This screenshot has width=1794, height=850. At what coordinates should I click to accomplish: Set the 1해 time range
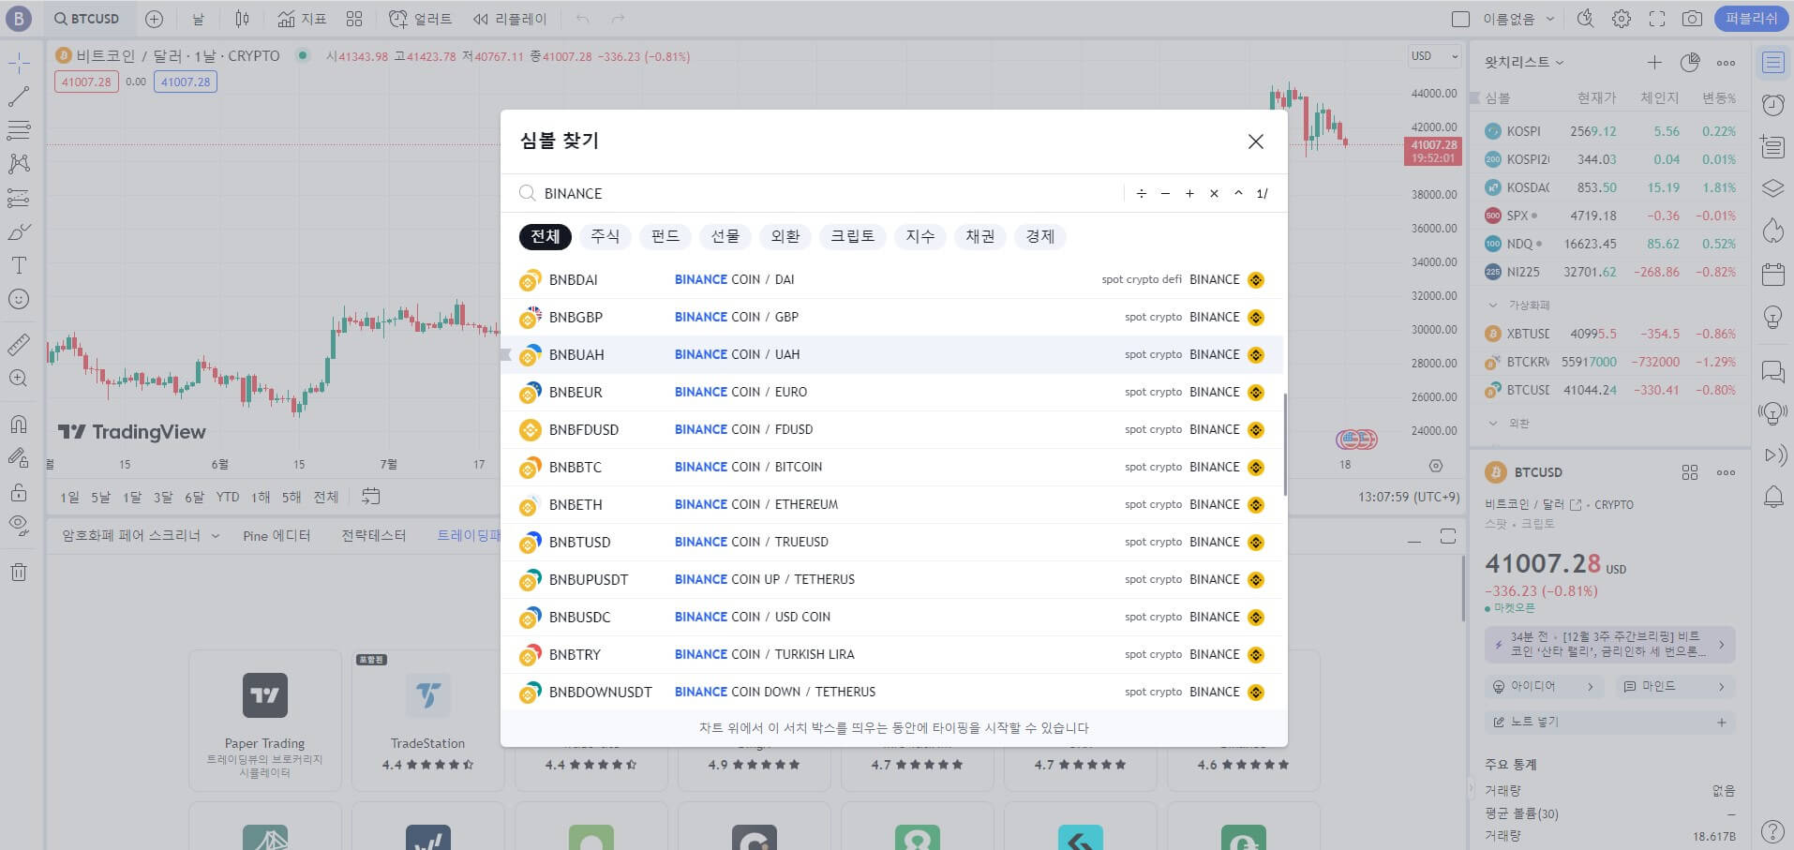[261, 497]
